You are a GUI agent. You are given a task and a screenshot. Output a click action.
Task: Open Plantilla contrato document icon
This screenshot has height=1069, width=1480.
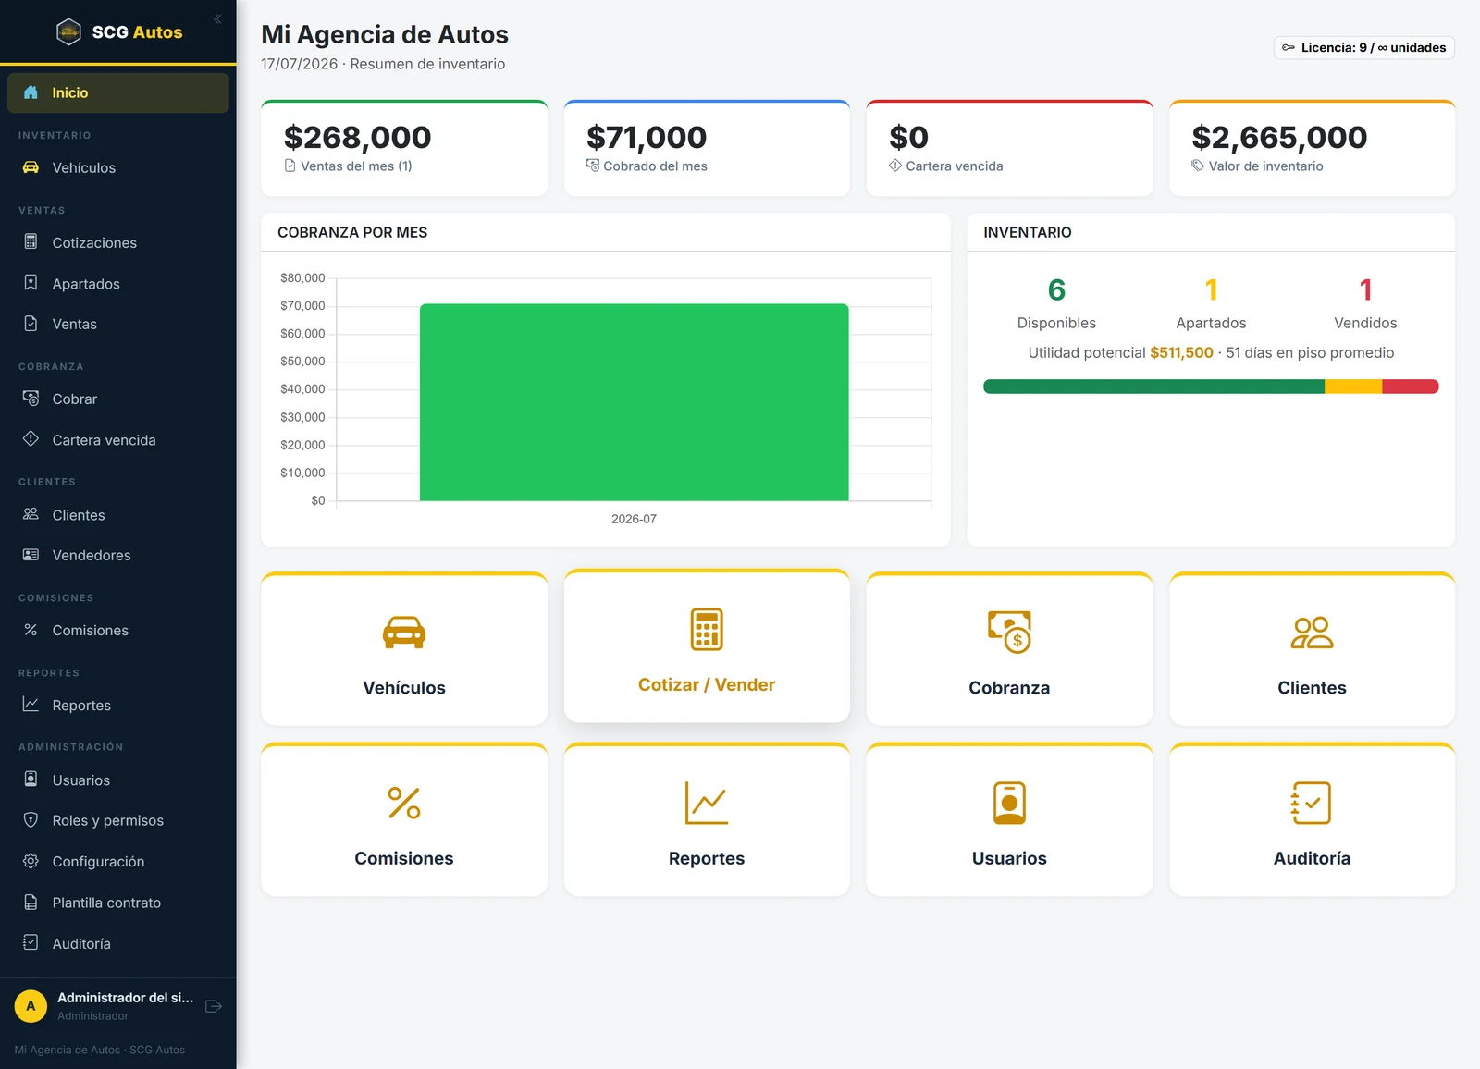point(31,903)
